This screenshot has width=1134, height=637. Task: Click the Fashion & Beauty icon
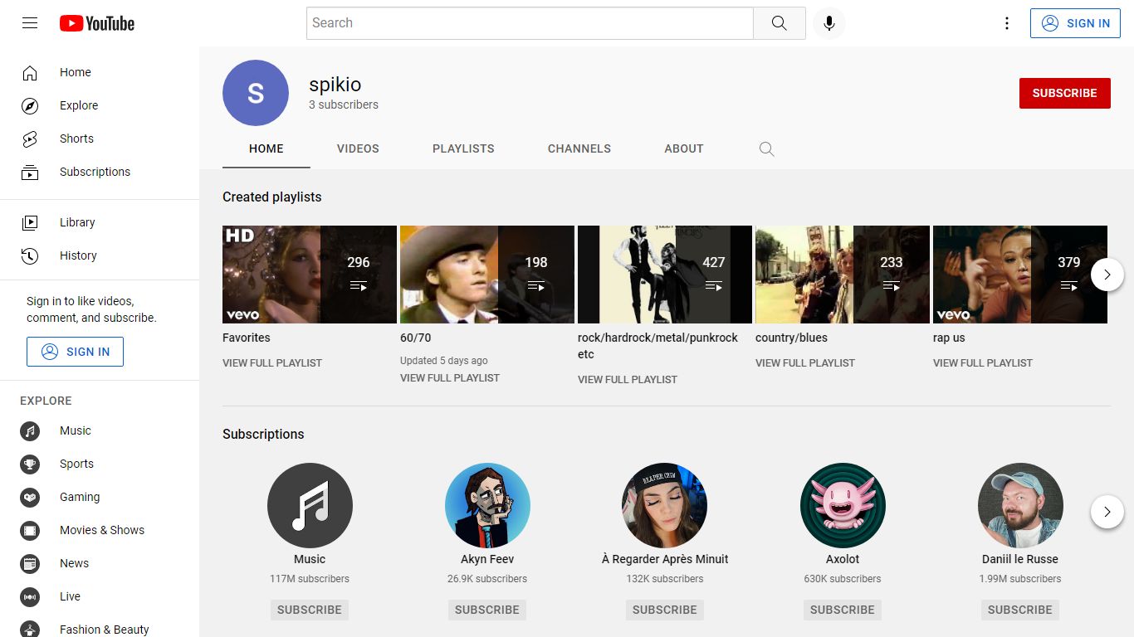(x=30, y=629)
